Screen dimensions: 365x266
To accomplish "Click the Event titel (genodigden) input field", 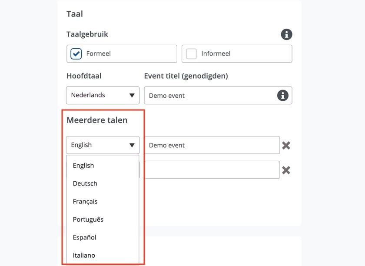I will coord(211,96).
